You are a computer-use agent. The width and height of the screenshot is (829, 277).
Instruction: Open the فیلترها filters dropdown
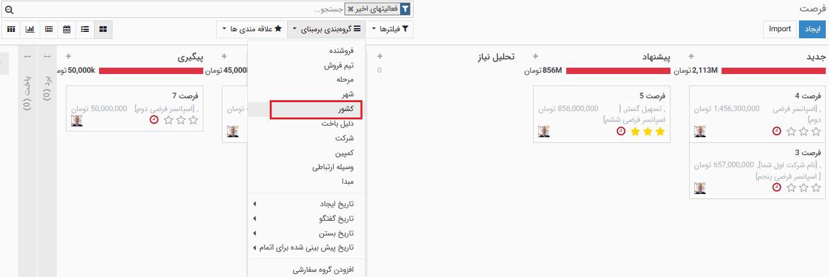(x=393, y=29)
